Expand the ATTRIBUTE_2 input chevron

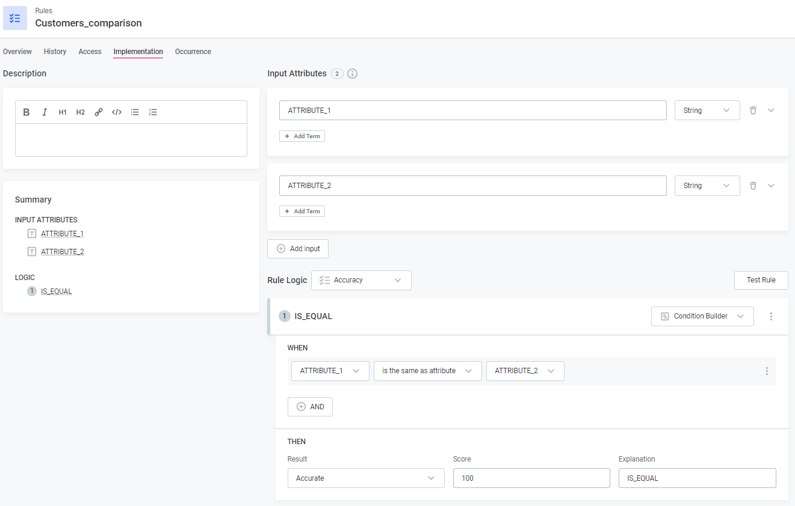772,186
